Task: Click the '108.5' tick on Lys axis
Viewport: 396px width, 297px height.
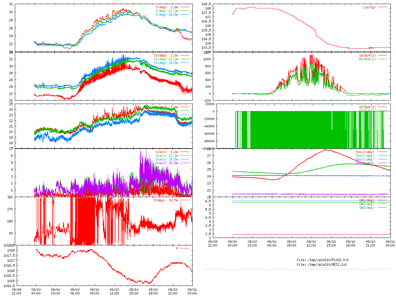Action: [x=206, y=4]
